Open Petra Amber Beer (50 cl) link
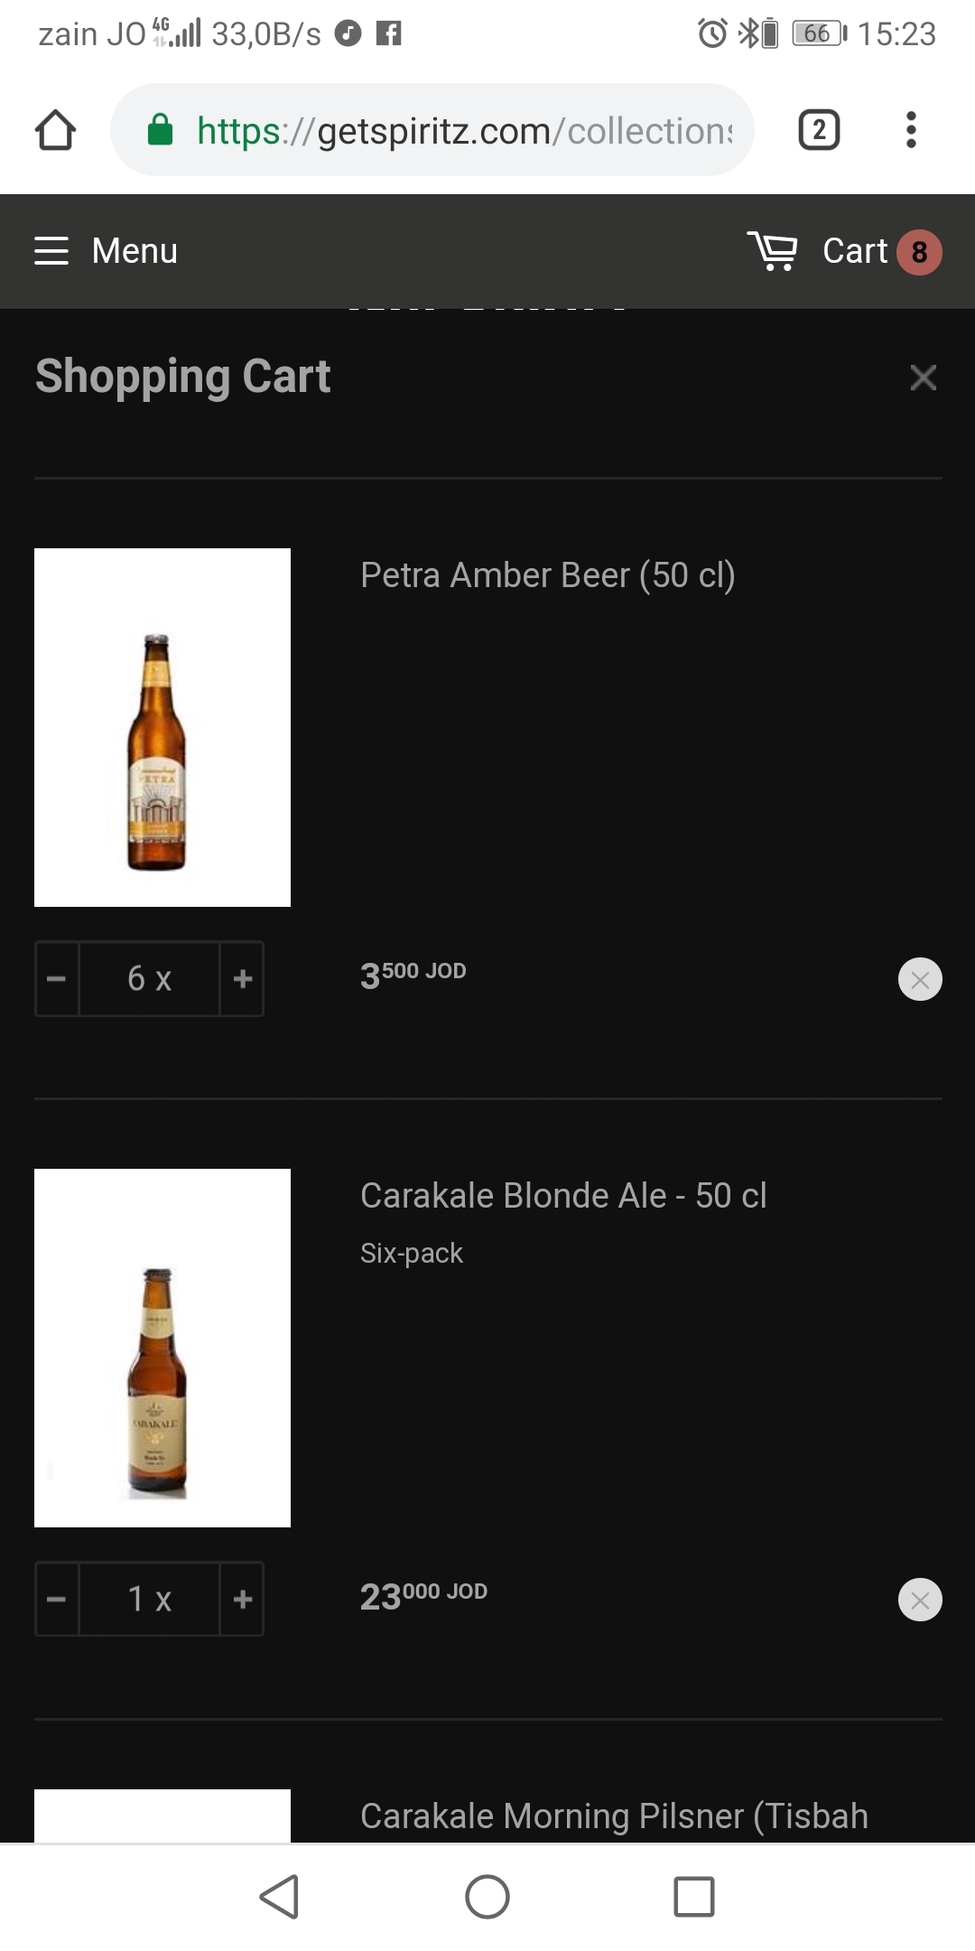 pyautogui.click(x=547, y=575)
